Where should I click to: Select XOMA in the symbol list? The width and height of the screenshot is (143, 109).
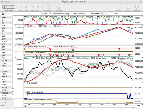[x=6, y=42]
